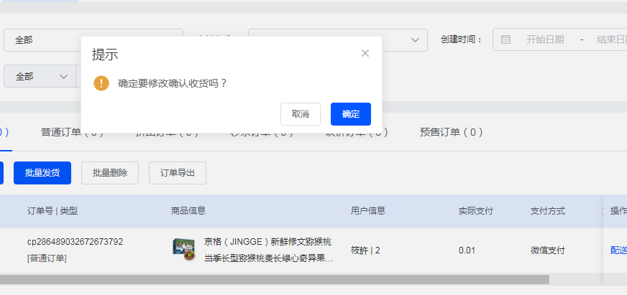Switch to the 普通订单 tab
627x295 pixels.
pyautogui.click(x=72, y=132)
